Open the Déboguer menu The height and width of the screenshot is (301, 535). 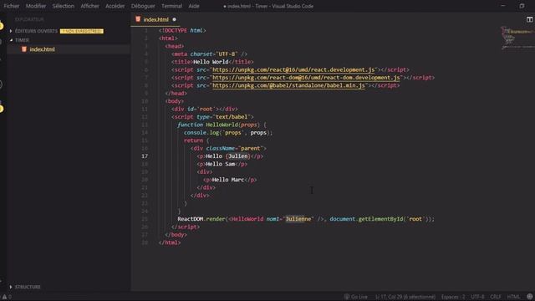[143, 6]
